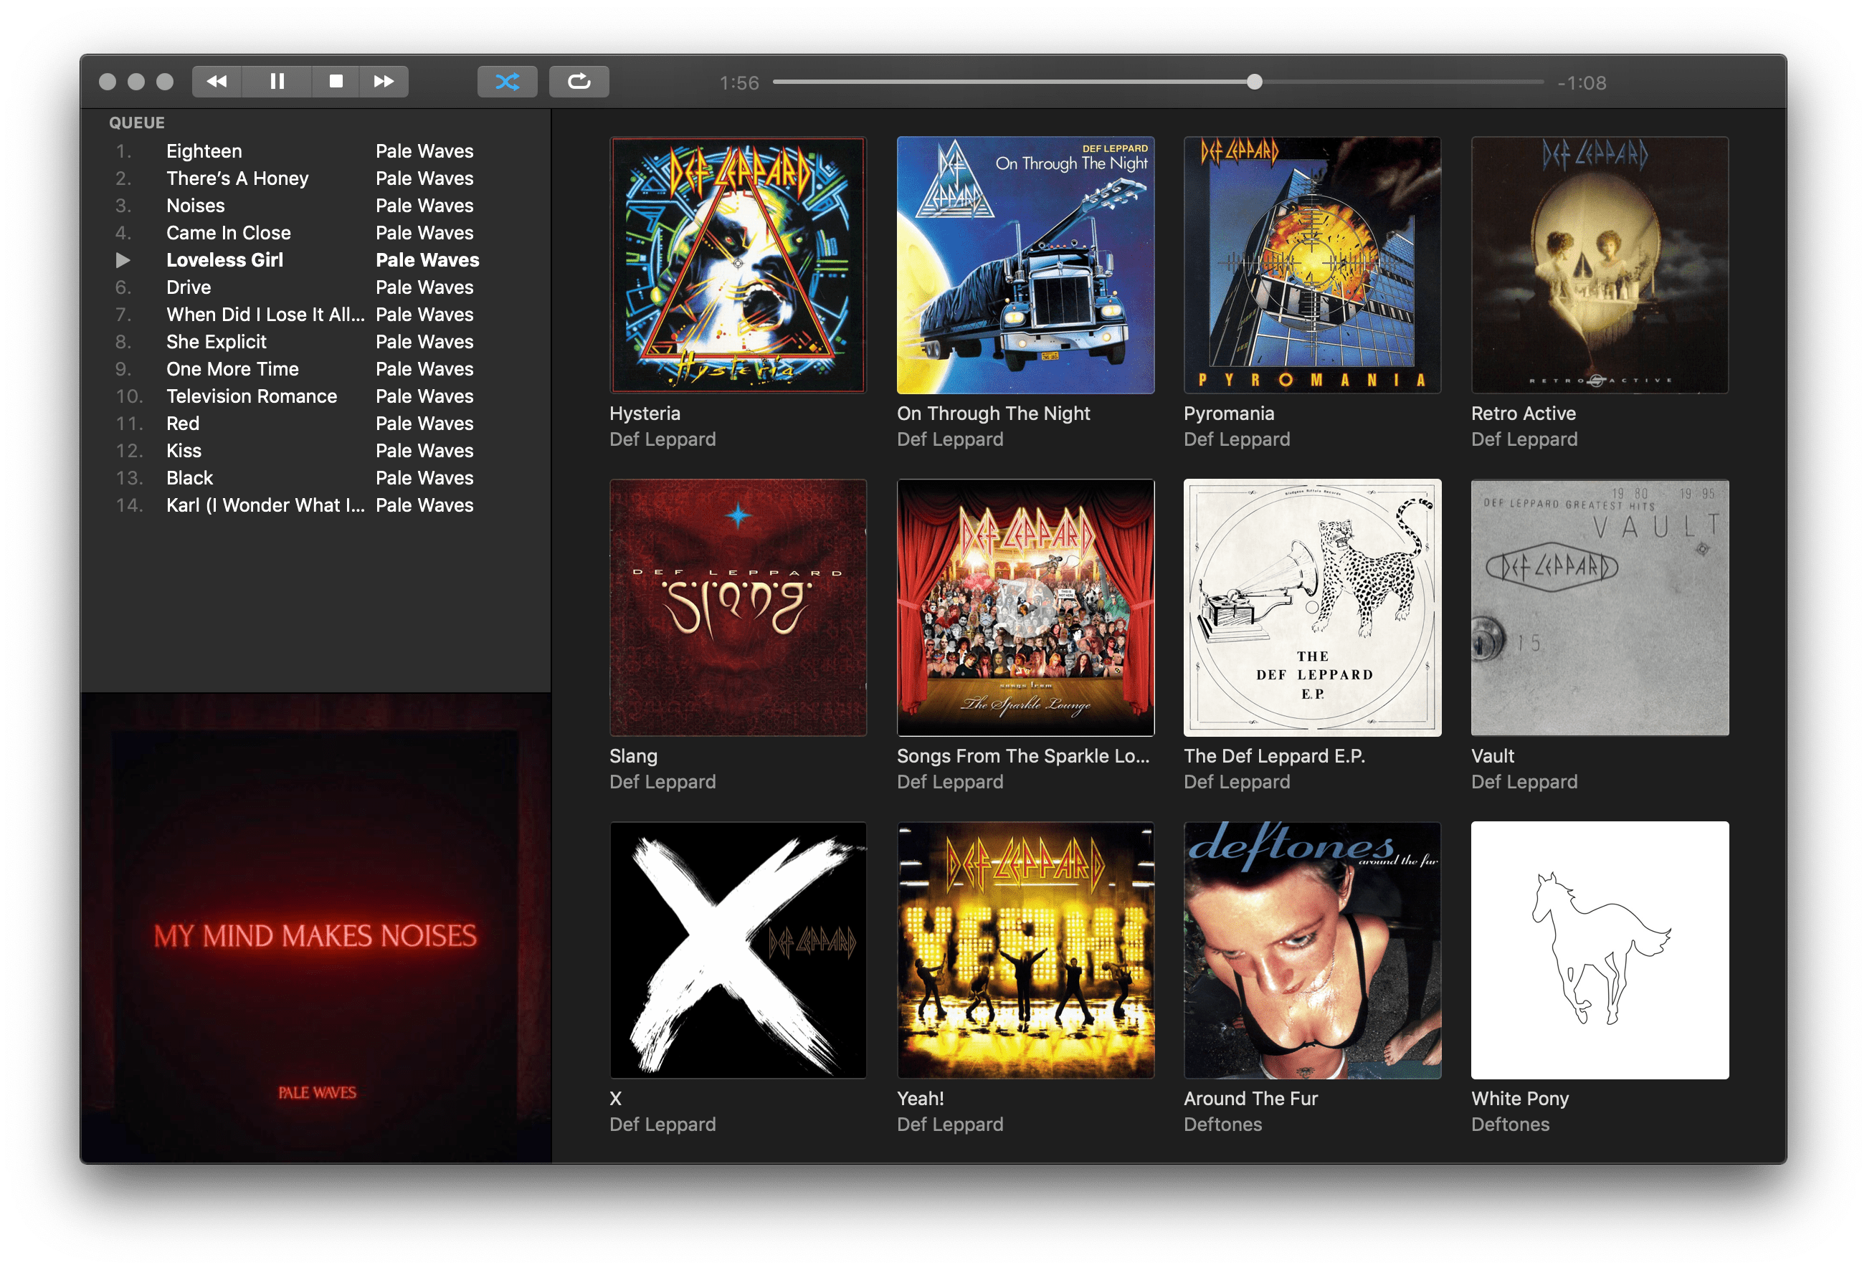
Task: Choose "She Explicit" from the queue
Action: pyautogui.click(x=217, y=341)
